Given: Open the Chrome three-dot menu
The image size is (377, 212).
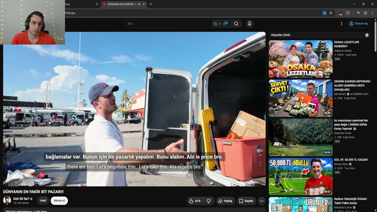Looking at the screenshot, I should [x=373, y=13].
